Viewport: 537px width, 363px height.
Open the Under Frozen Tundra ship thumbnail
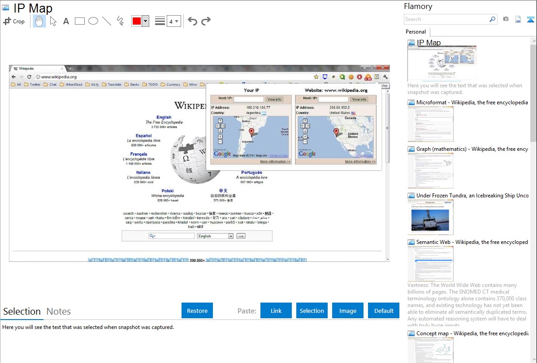pyautogui.click(x=430, y=217)
